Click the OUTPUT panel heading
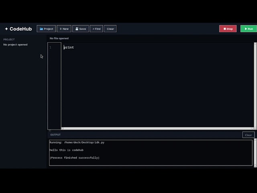 click(x=55, y=135)
